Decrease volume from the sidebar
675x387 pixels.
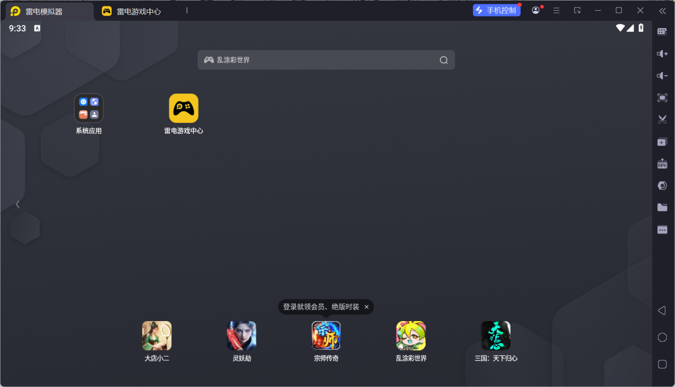(x=662, y=76)
